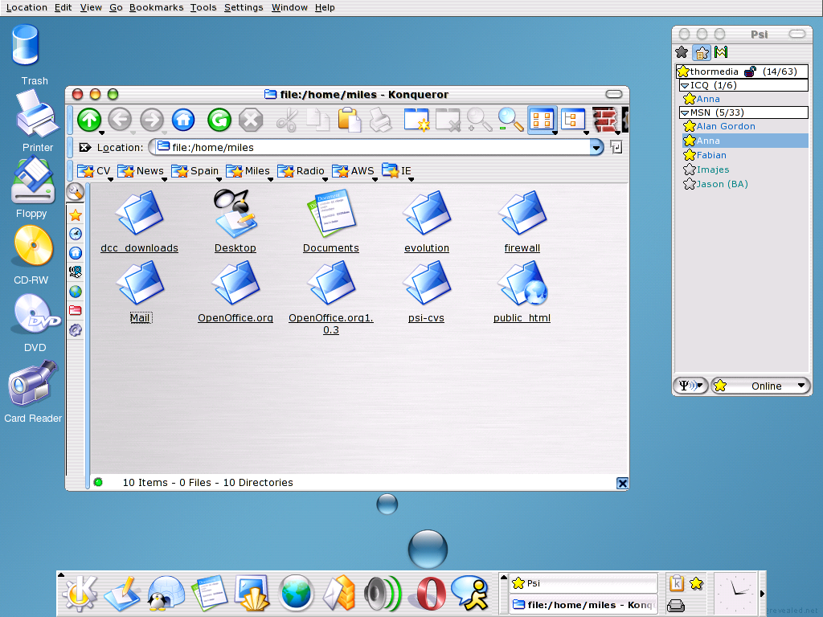This screenshot has width=823, height=617.
Task: Open the Psi main menu button
Action: (690, 386)
